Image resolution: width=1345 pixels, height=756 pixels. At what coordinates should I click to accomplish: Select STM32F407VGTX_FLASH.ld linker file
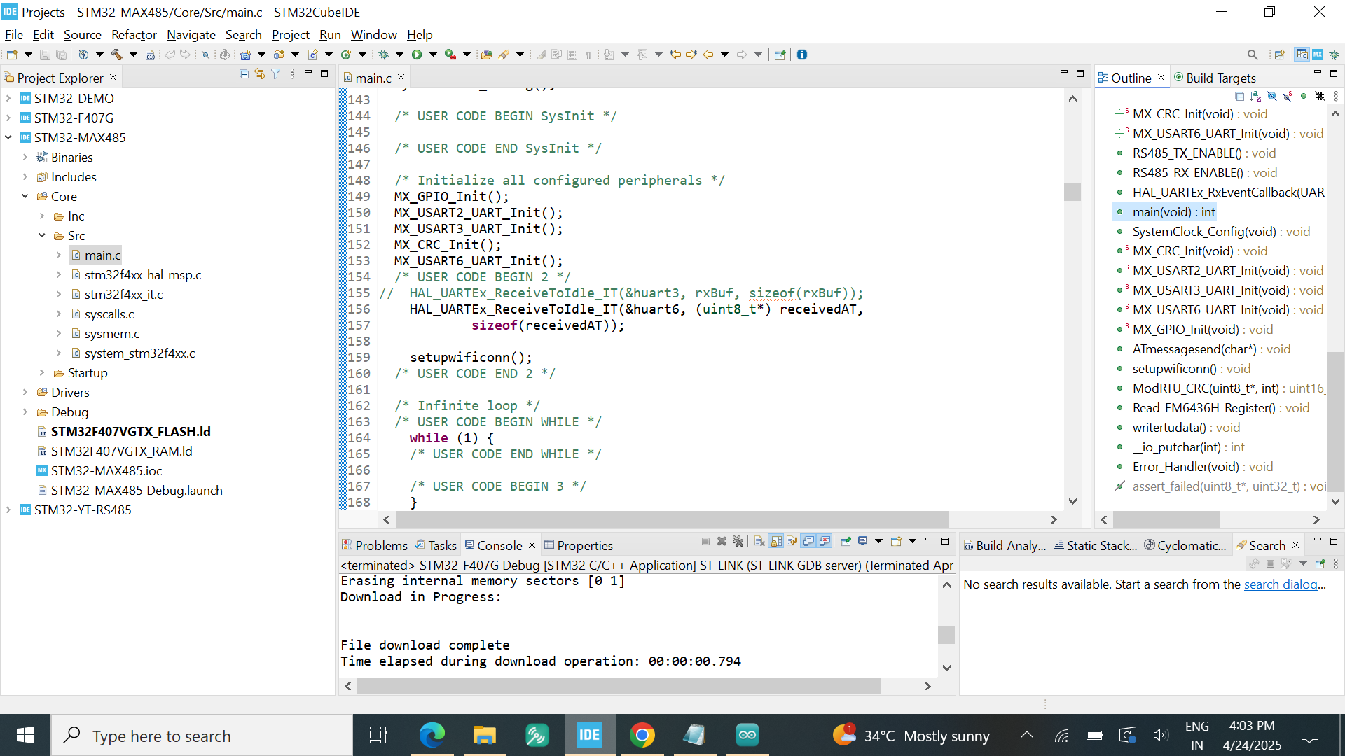130,432
